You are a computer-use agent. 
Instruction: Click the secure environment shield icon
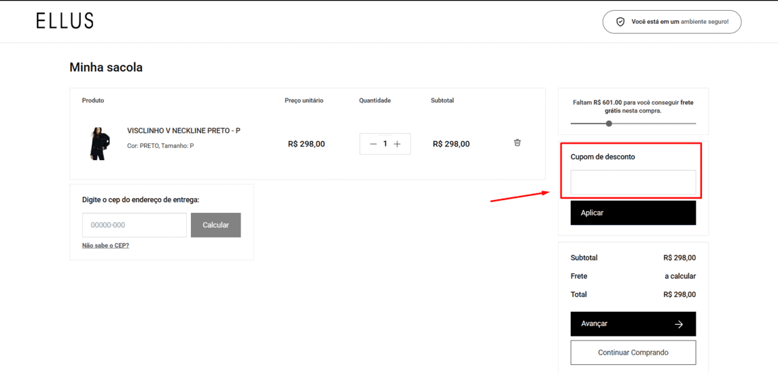pos(620,22)
